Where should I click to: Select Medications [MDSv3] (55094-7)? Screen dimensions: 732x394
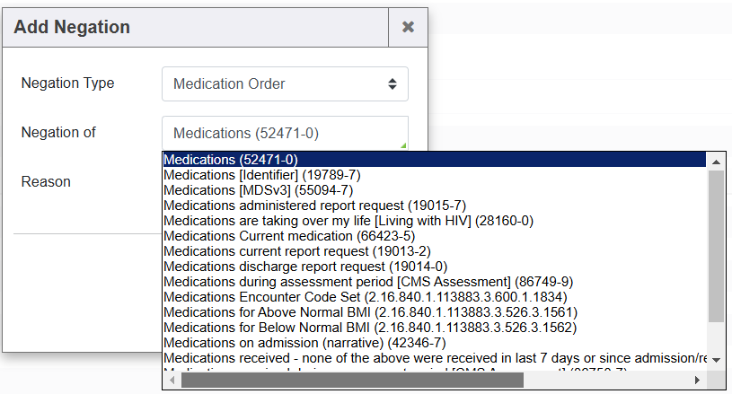258,190
